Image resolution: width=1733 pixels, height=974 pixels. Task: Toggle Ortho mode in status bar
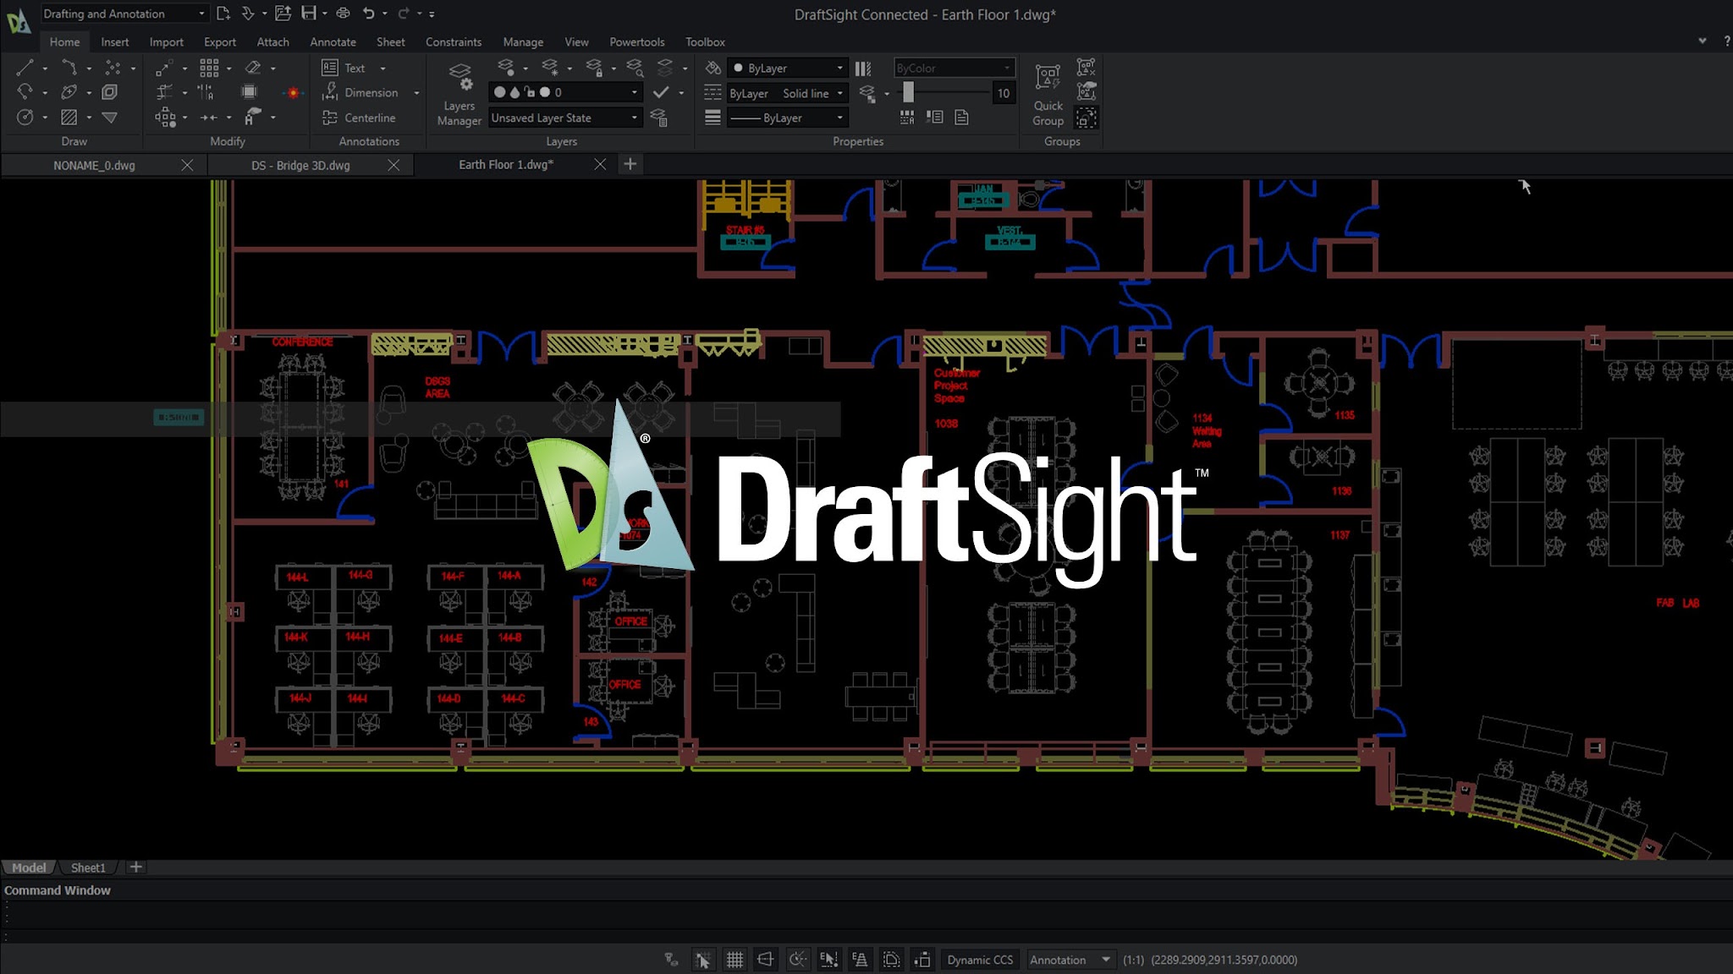(x=766, y=960)
